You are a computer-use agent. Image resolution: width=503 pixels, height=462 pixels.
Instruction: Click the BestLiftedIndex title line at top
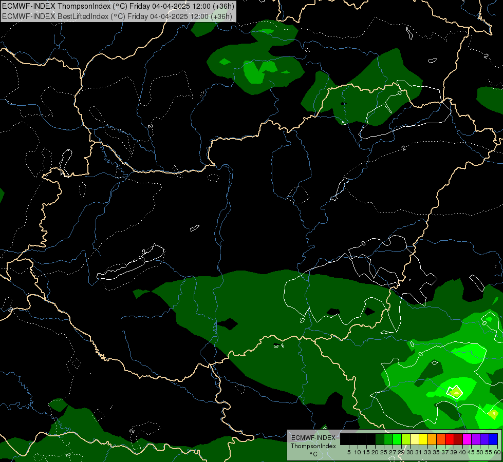pos(117,16)
